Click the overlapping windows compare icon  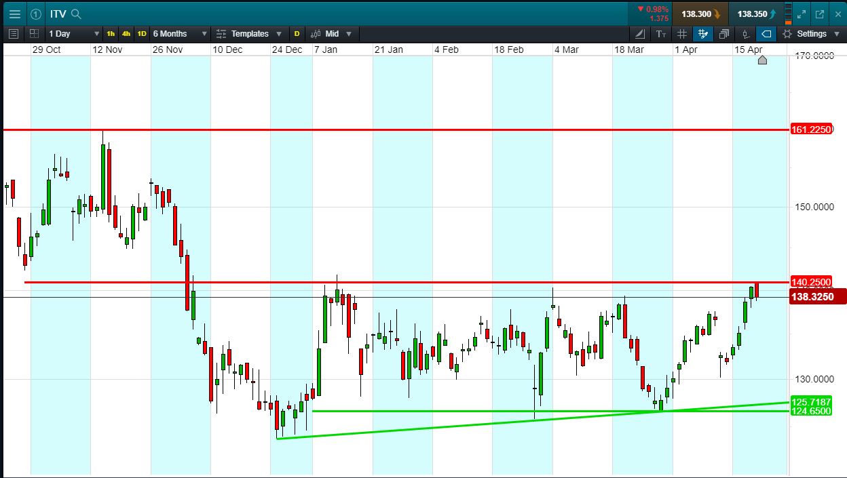[724, 33]
